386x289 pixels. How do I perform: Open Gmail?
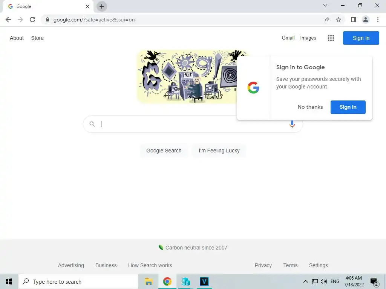(288, 38)
